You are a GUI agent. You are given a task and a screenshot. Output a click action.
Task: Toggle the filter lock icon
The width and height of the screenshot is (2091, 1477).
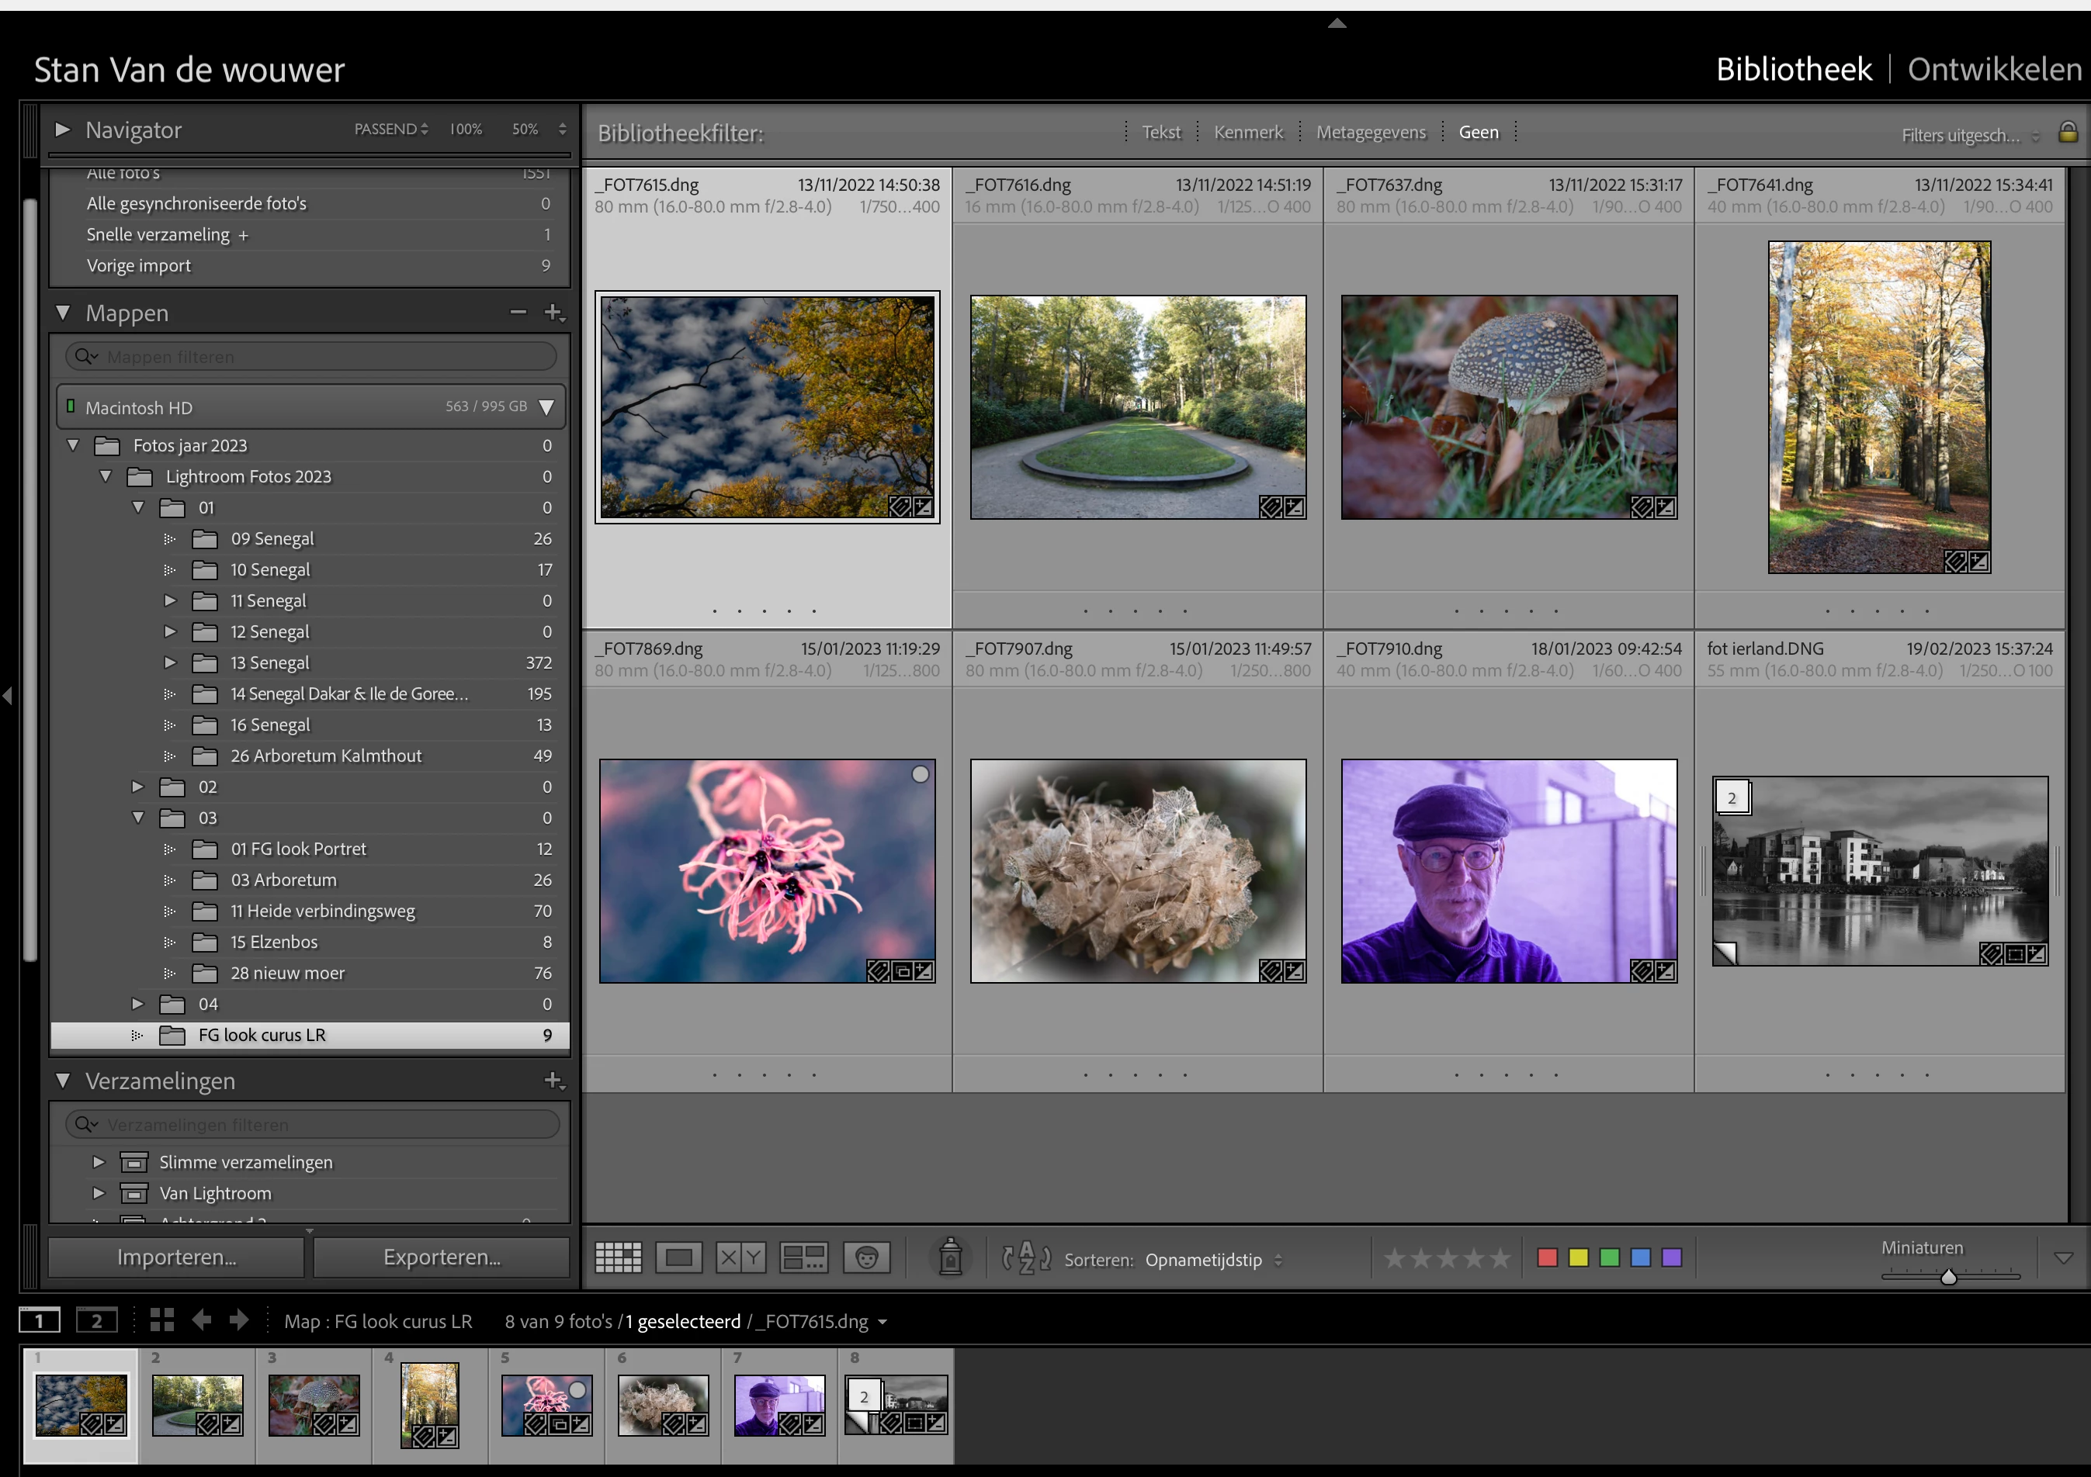(x=2067, y=133)
